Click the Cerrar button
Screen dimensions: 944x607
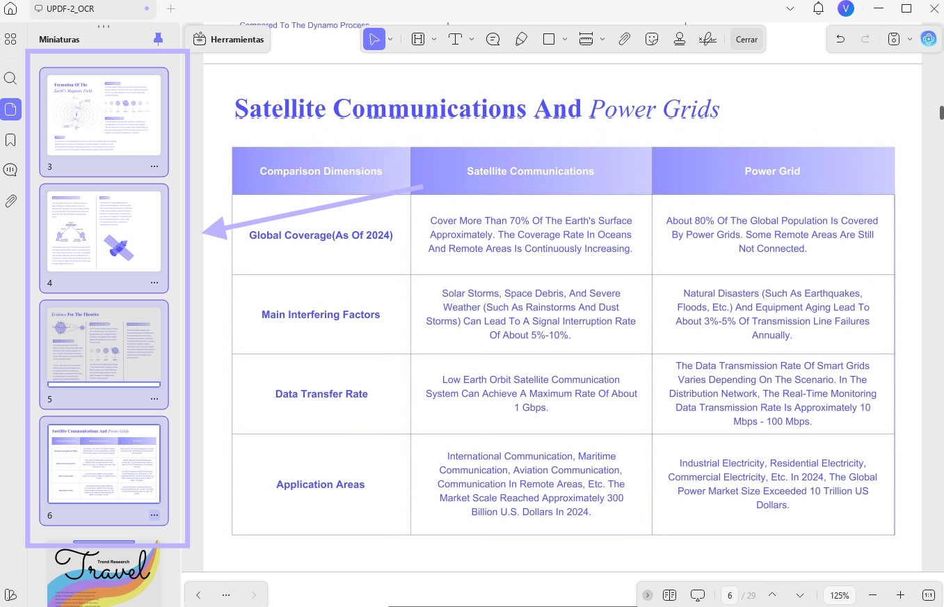click(746, 40)
